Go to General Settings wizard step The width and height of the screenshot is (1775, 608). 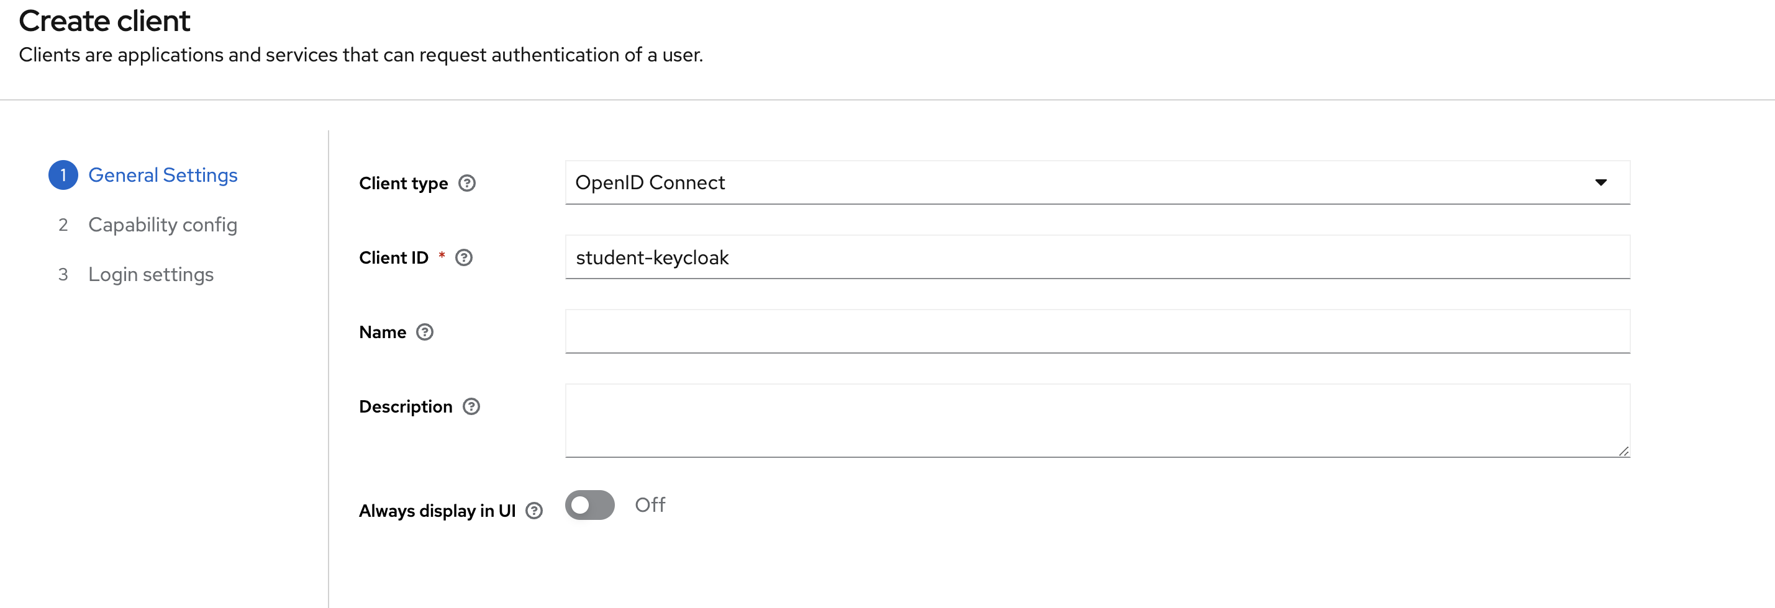[x=163, y=175]
